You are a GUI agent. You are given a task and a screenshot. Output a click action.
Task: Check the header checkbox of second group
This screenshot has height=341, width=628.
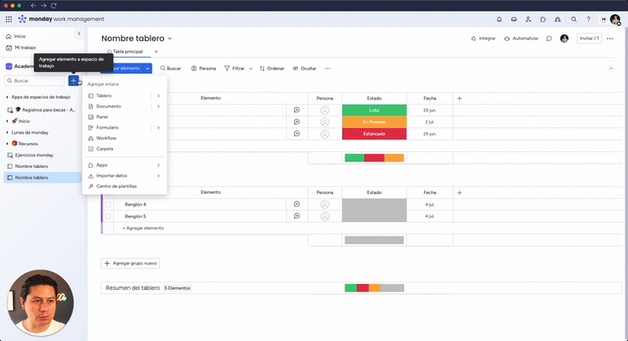point(108,192)
